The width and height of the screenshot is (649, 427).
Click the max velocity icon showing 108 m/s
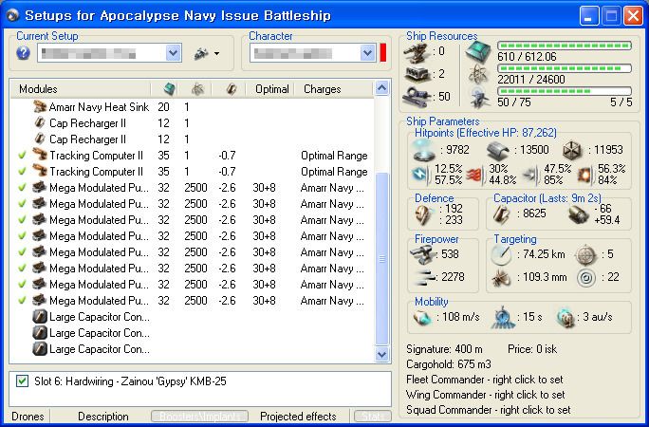[423, 317]
